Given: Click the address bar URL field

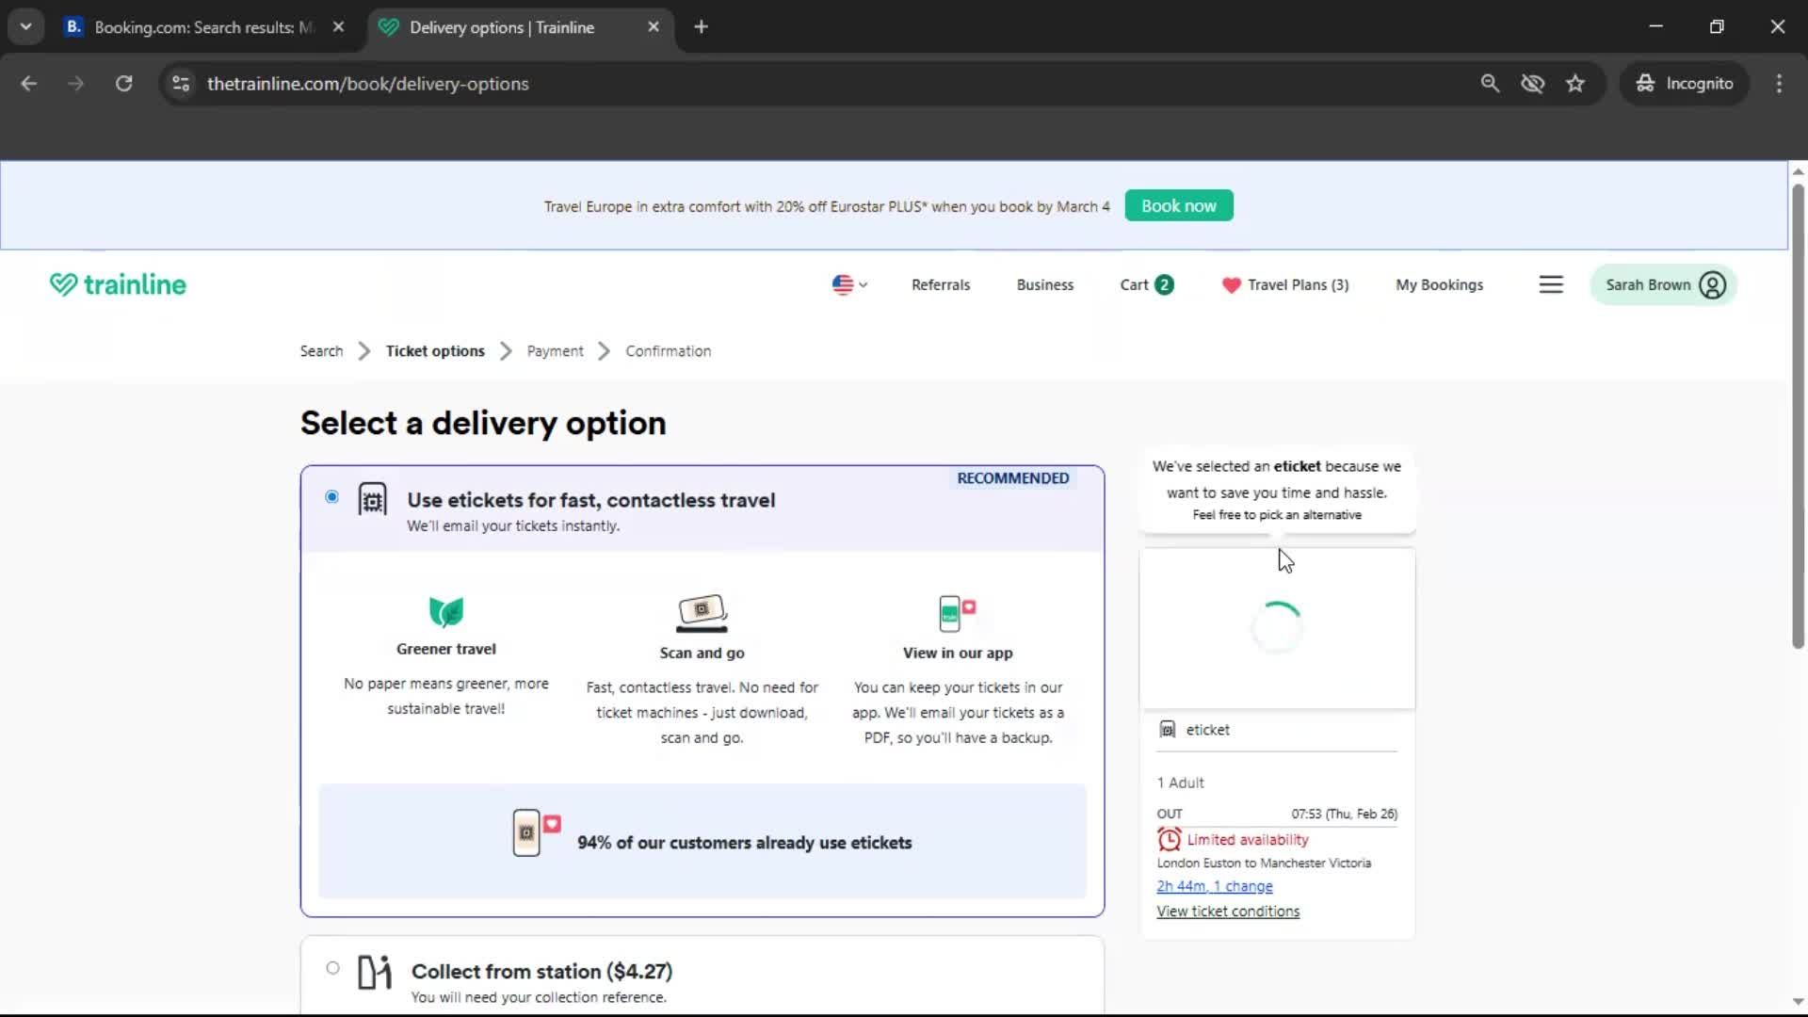Looking at the screenshot, I should 367,83.
